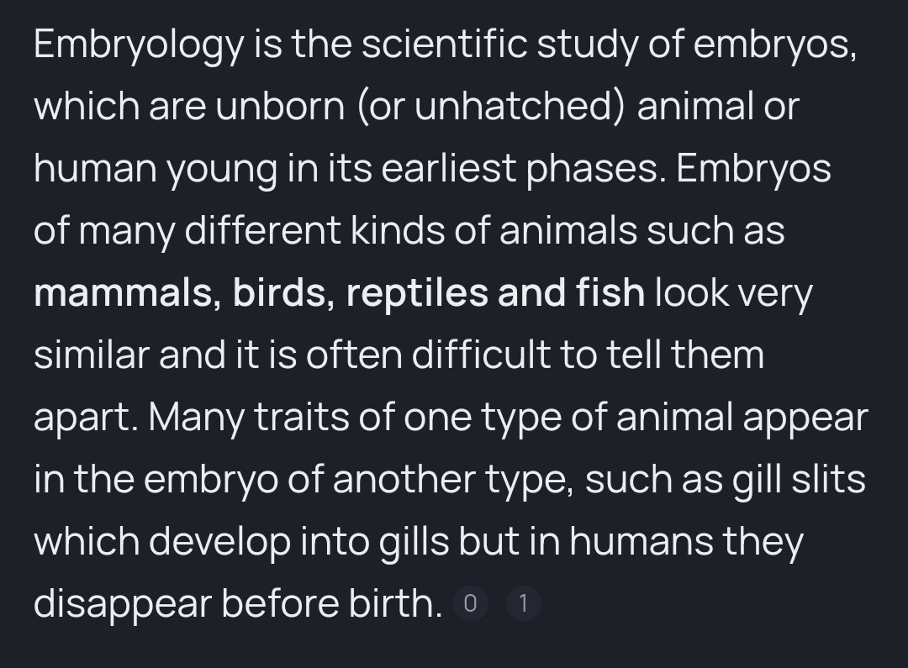908x668 pixels.
Task: Click the word 'difficult' in the sixth line
Action: [480, 355]
